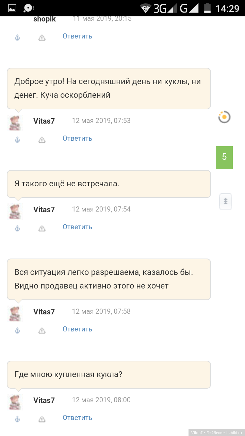Reply to the 07:54 comment
This screenshot has height=436, width=245.
(77, 227)
